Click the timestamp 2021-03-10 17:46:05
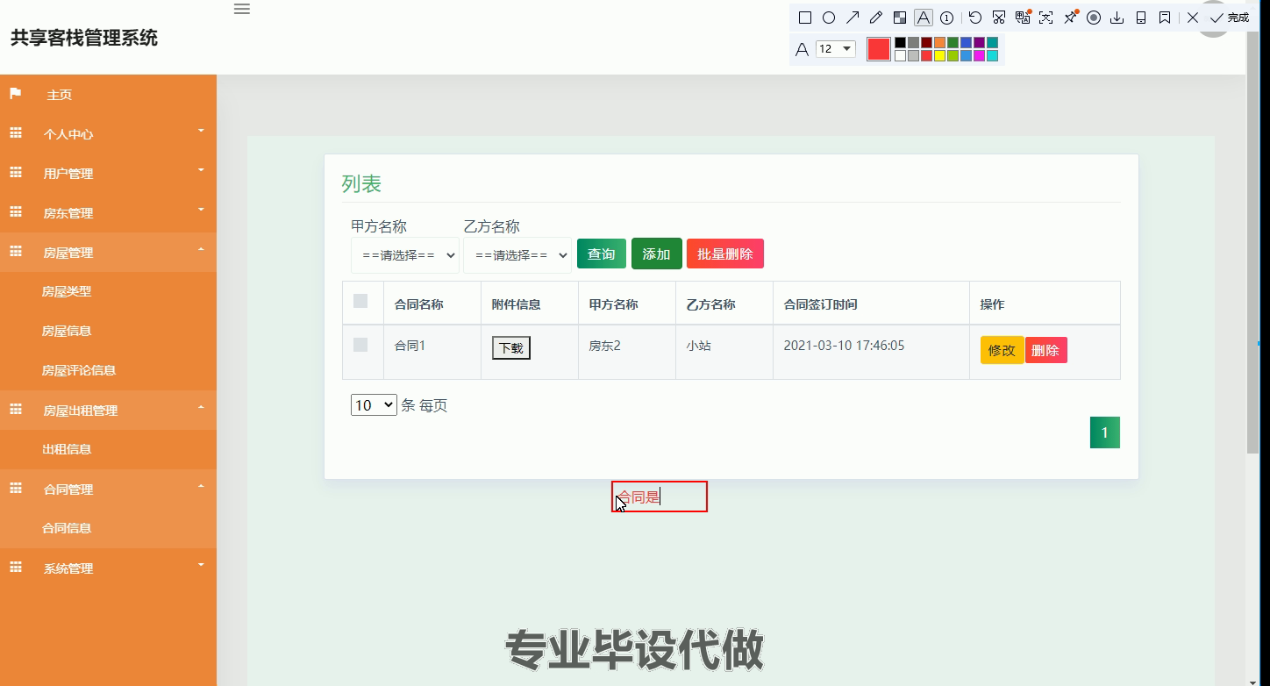Image resolution: width=1270 pixels, height=686 pixels. [x=844, y=346]
